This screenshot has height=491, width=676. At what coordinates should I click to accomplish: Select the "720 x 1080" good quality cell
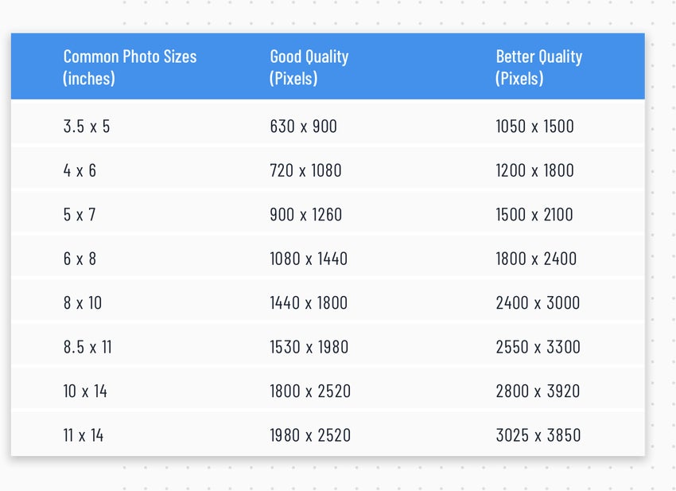pos(306,170)
